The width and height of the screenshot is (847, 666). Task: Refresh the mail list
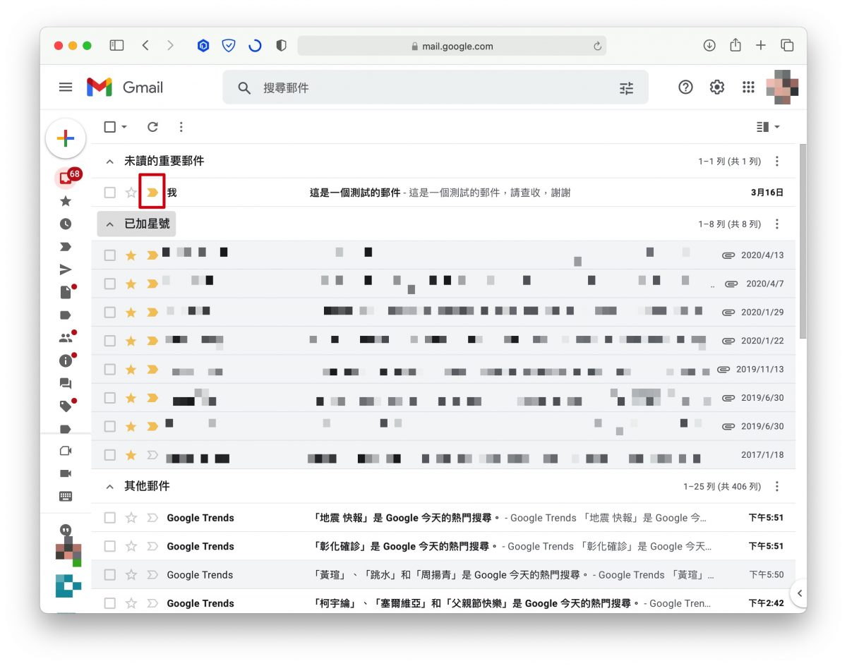pyautogui.click(x=152, y=127)
